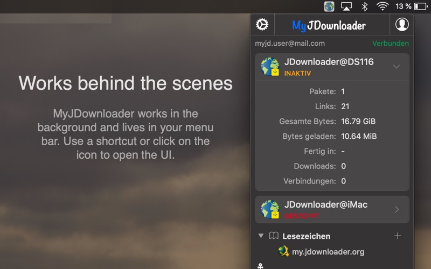Open the user account profile icon
The height and width of the screenshot is (269, 431).
[402, 24]
